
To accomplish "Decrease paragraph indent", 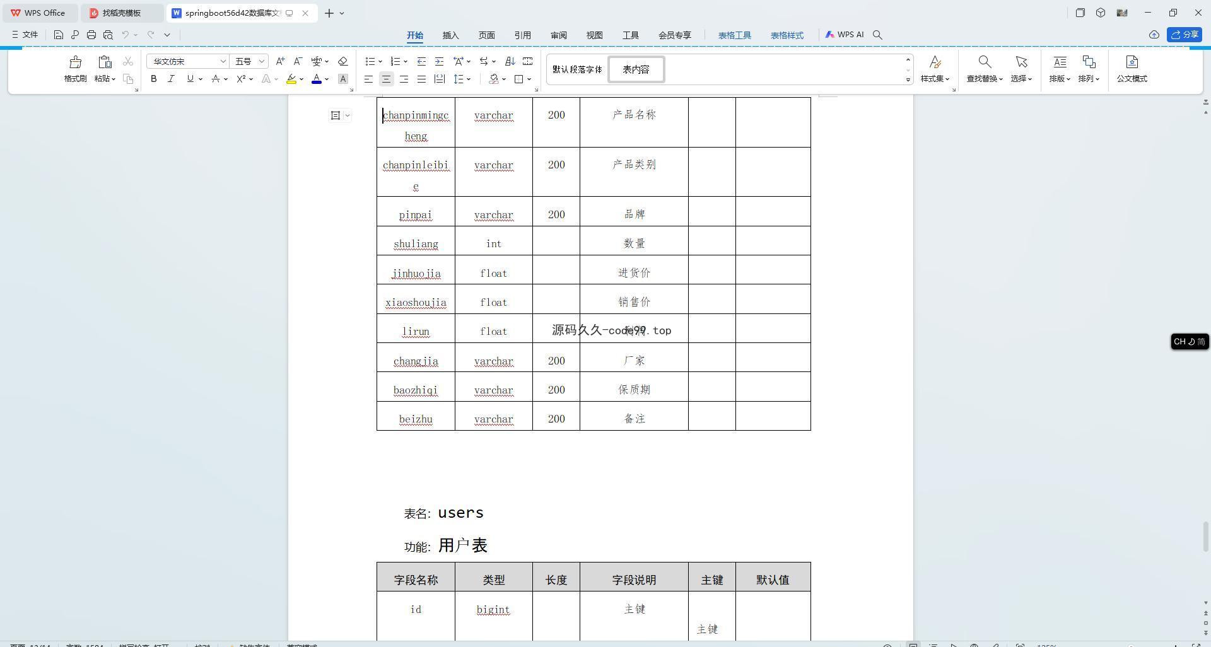I will click(x=421, y=61).
